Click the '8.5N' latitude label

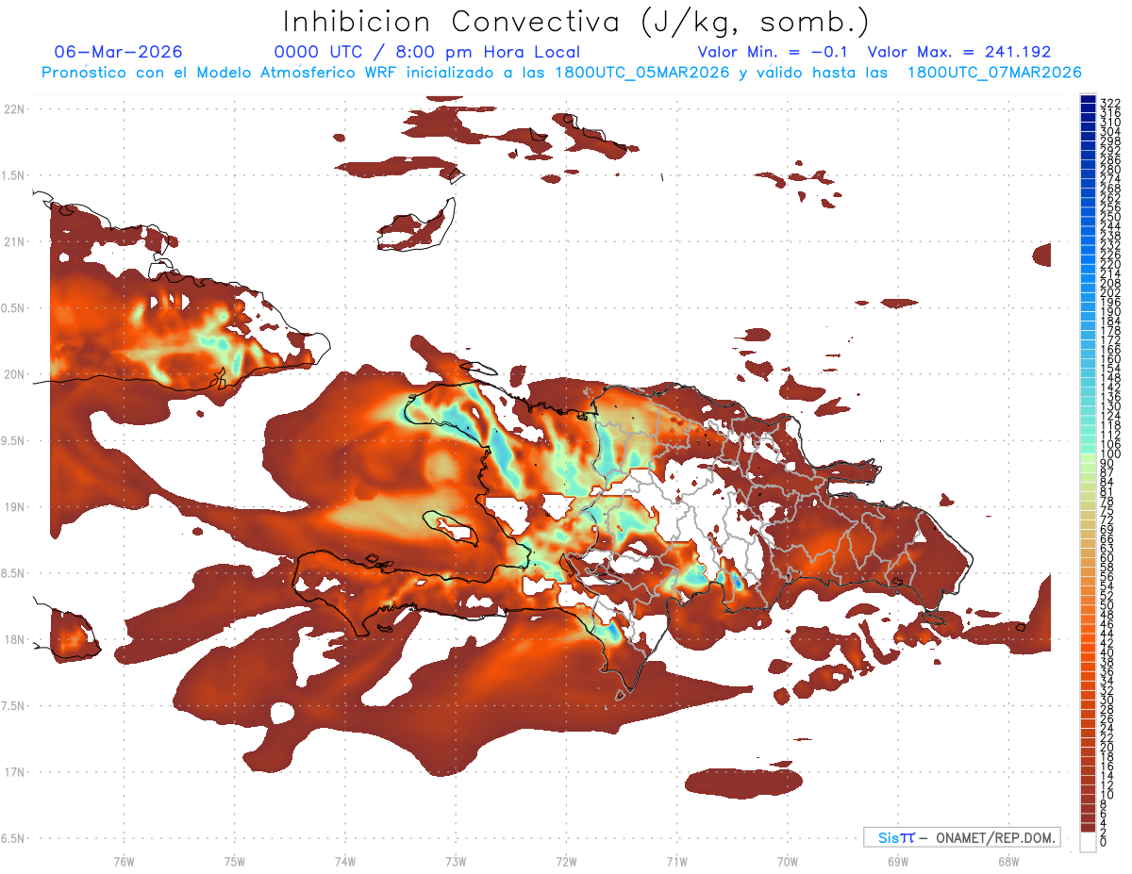tap(13, 573)
